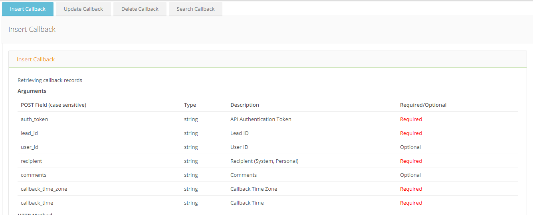
Task: Click the Description column header
Action: click(x=245, y=105)
